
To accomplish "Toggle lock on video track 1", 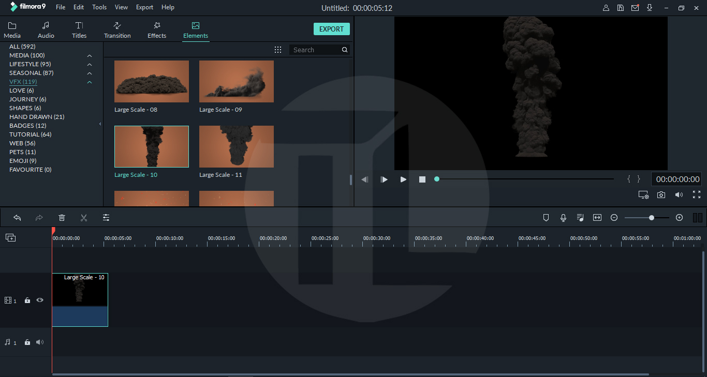I will point(27,300).
